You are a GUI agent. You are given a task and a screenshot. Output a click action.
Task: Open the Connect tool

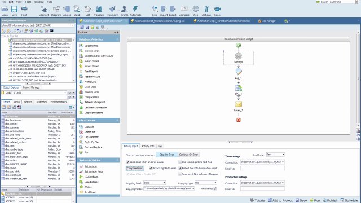coord(44,11)
